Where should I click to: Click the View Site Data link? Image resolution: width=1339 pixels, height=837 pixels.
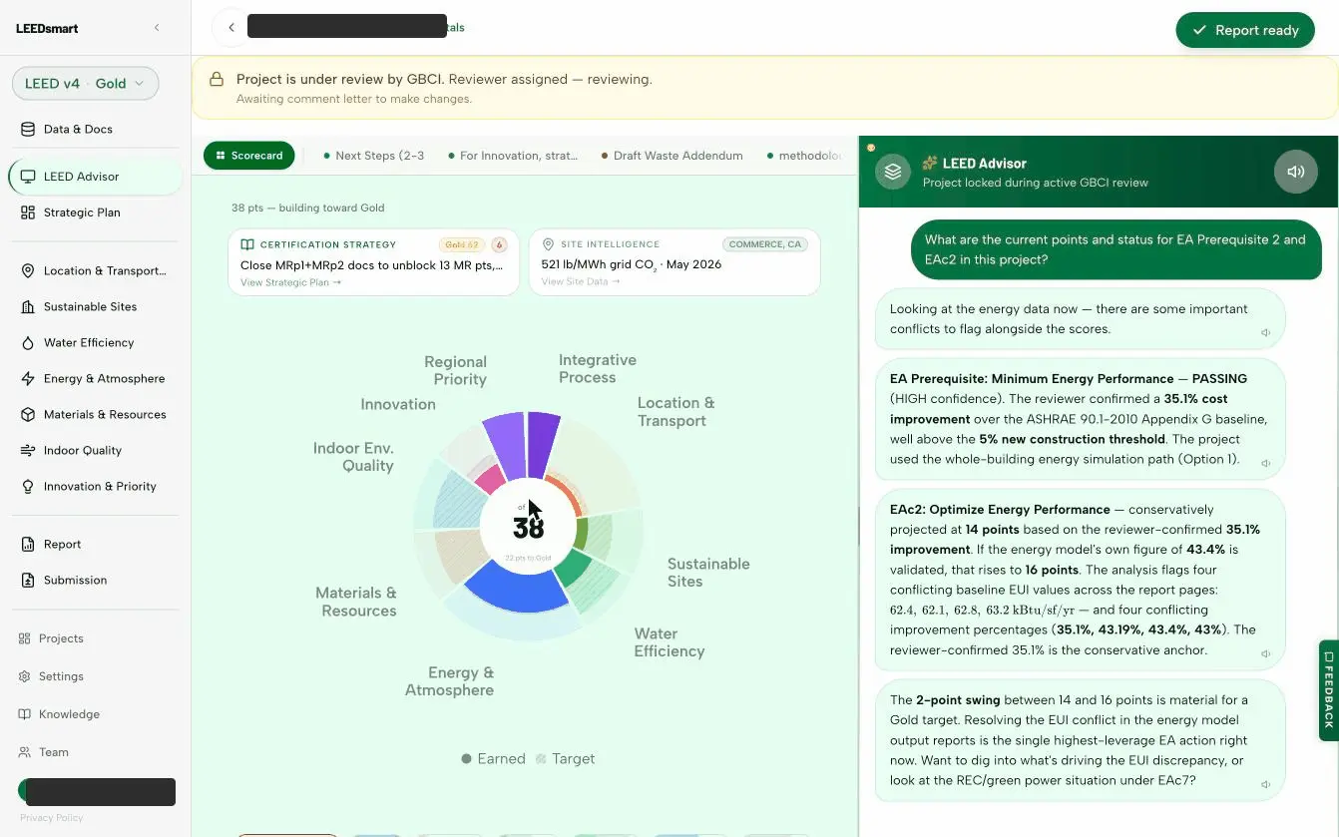581,282
